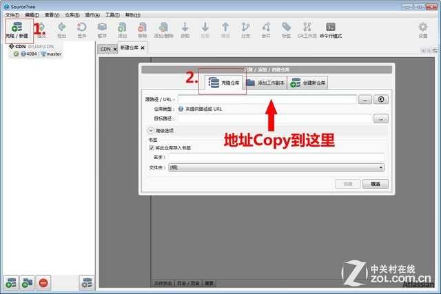Open 设置 (Settings) gear in the toolbar
This screenshot has width=441, height=294.
click(x=423, y=29)
